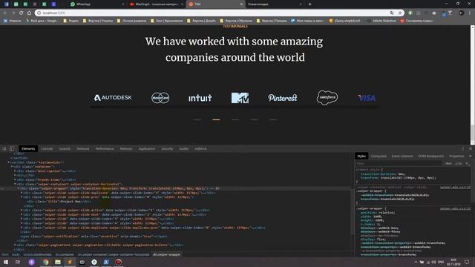Open Chrome from the taskbar

[45, 262]
